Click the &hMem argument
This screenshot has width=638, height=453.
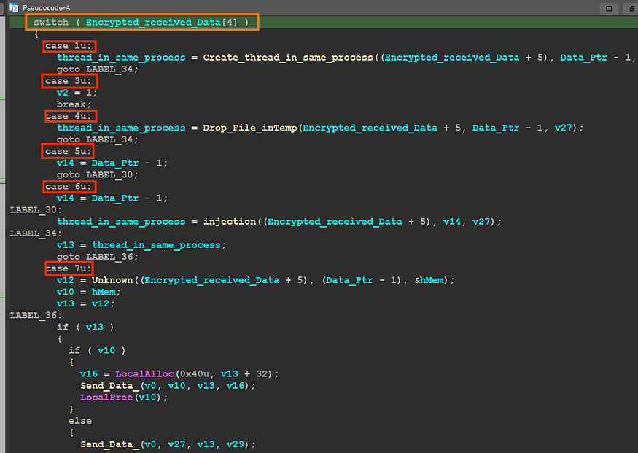point(429,280)
